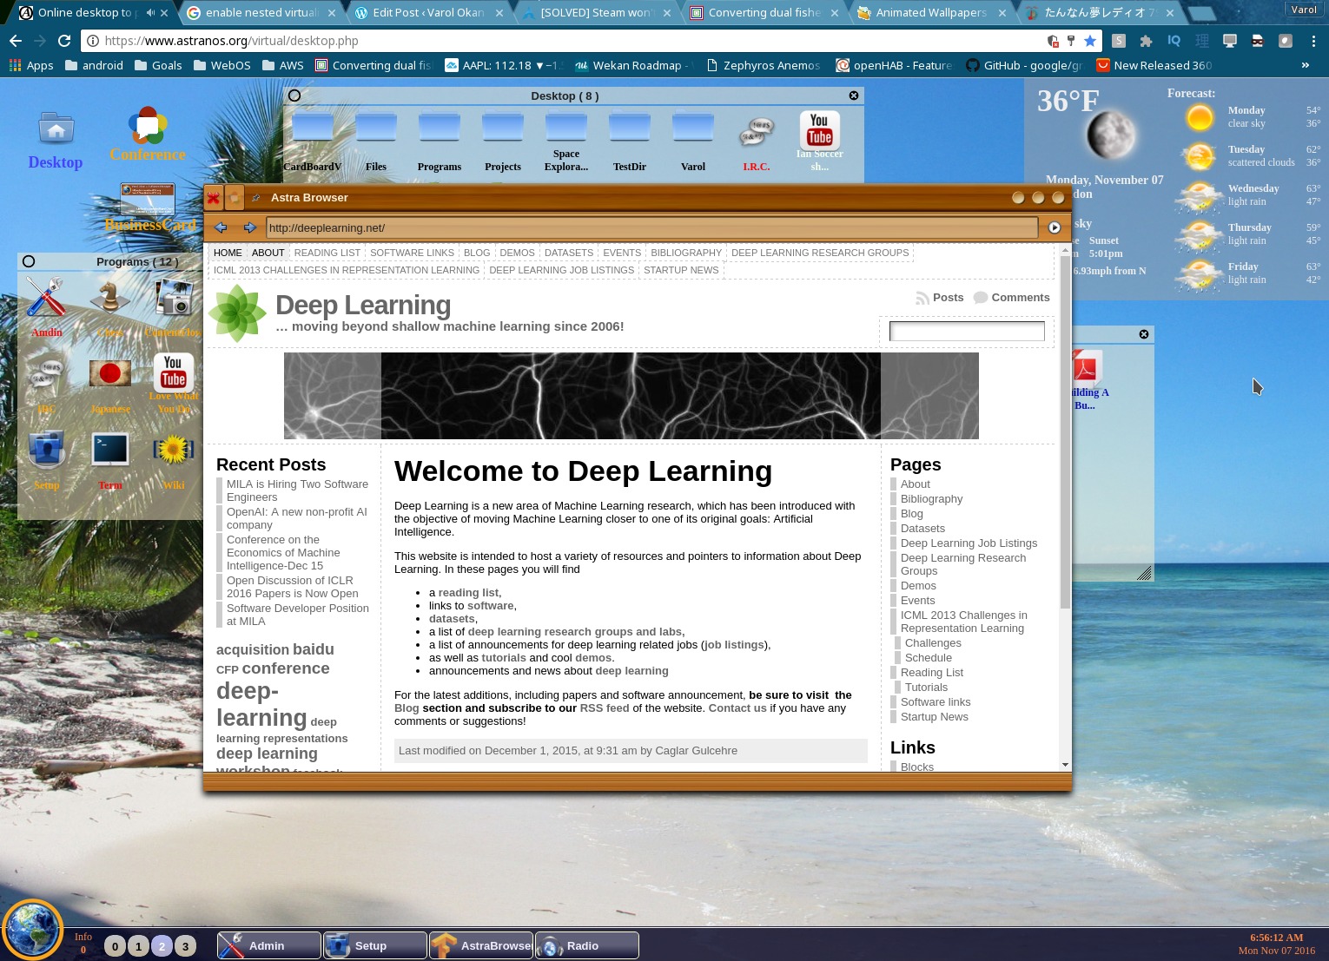Image resolution: width=1329 pixels, height=961 pixels.
Task: Reload the page in Chrome
Action: [64, 41]
